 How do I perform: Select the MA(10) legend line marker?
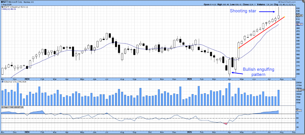2,9
